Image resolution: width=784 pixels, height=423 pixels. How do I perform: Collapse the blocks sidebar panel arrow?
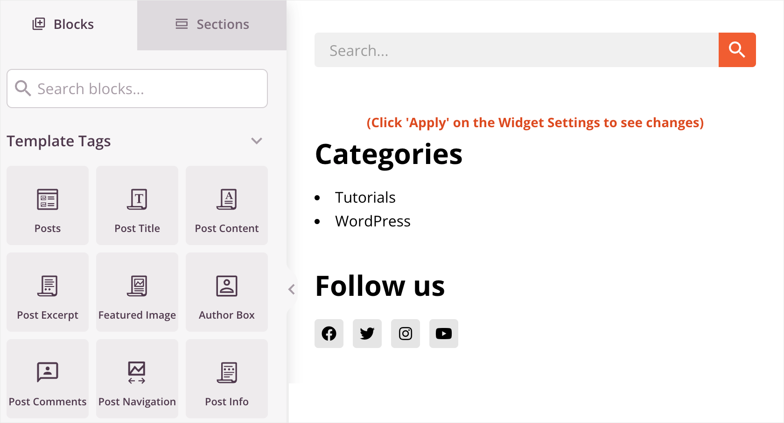pos(292,289)
